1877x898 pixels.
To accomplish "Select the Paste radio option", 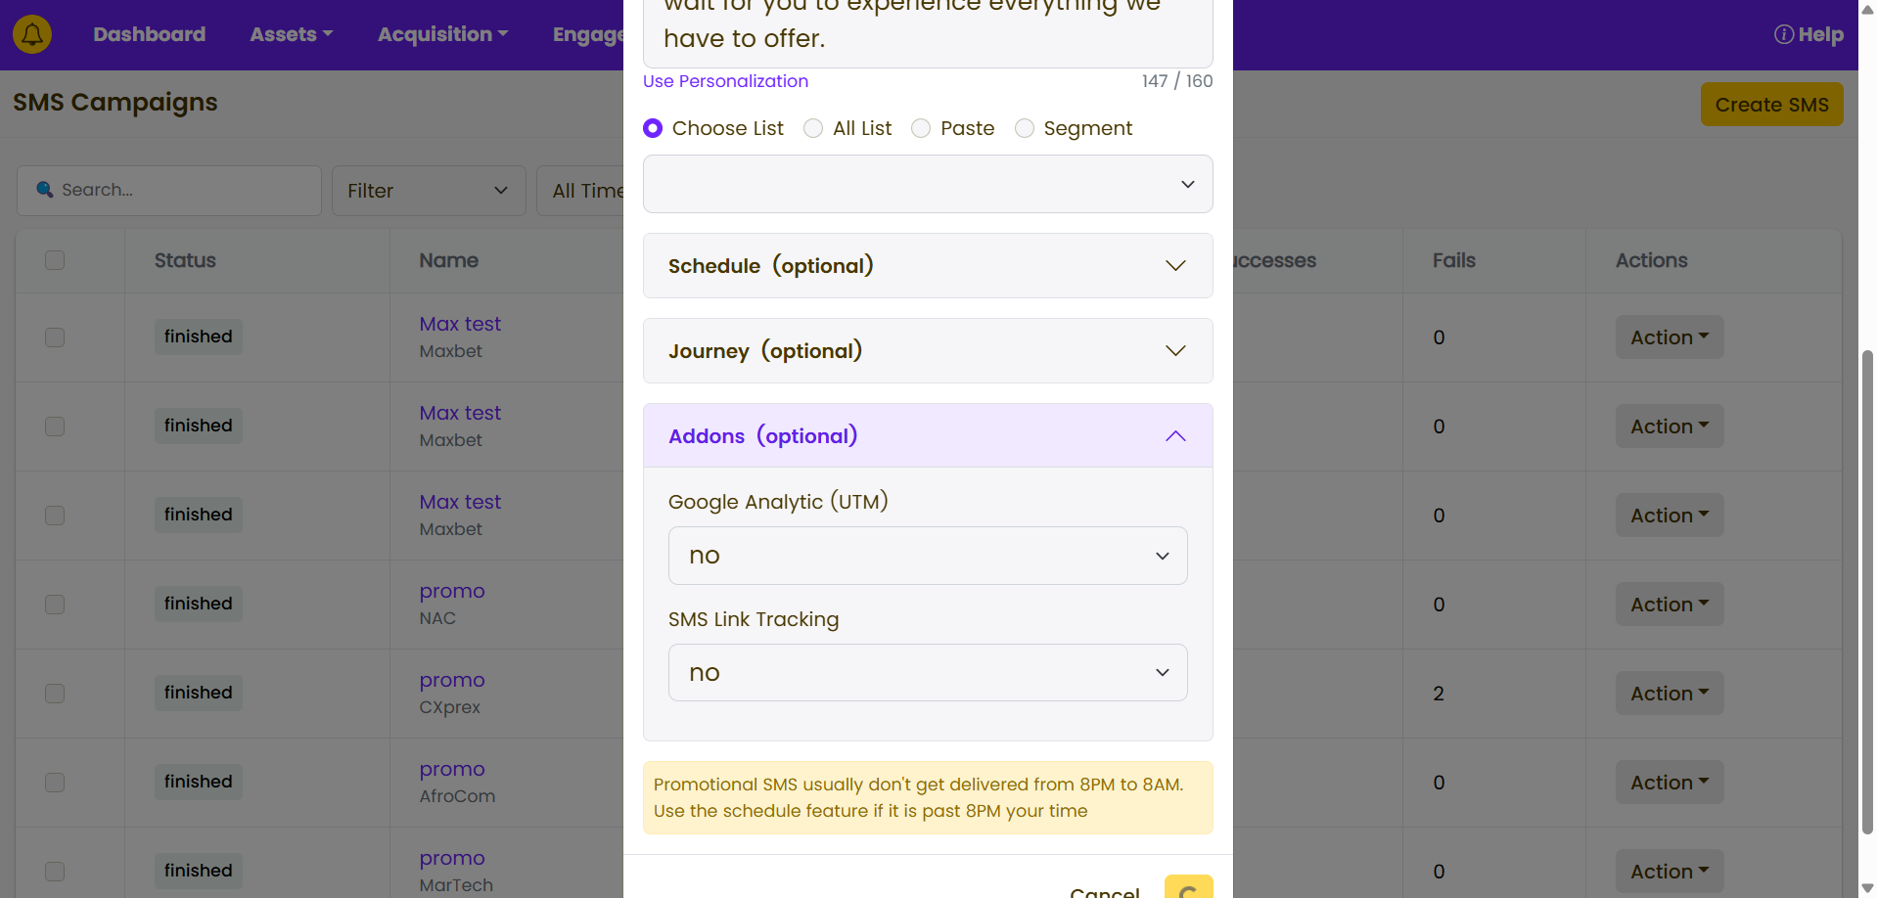I will tap(921, 128).
